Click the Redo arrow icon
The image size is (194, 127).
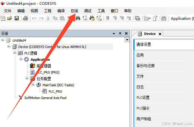pos(41,19)
